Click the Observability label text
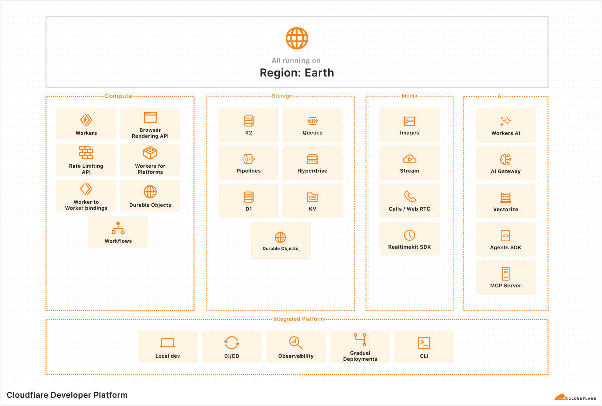The height and width of the screenshot is (406, 602). tap(296, 356)
